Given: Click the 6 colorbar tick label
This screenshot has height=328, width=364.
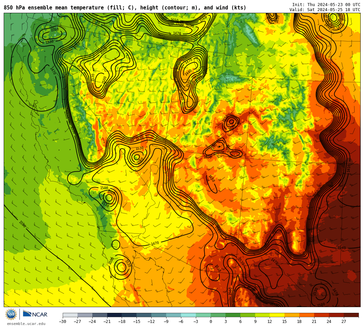Looking at the screenshot, I should pos(240,322).
